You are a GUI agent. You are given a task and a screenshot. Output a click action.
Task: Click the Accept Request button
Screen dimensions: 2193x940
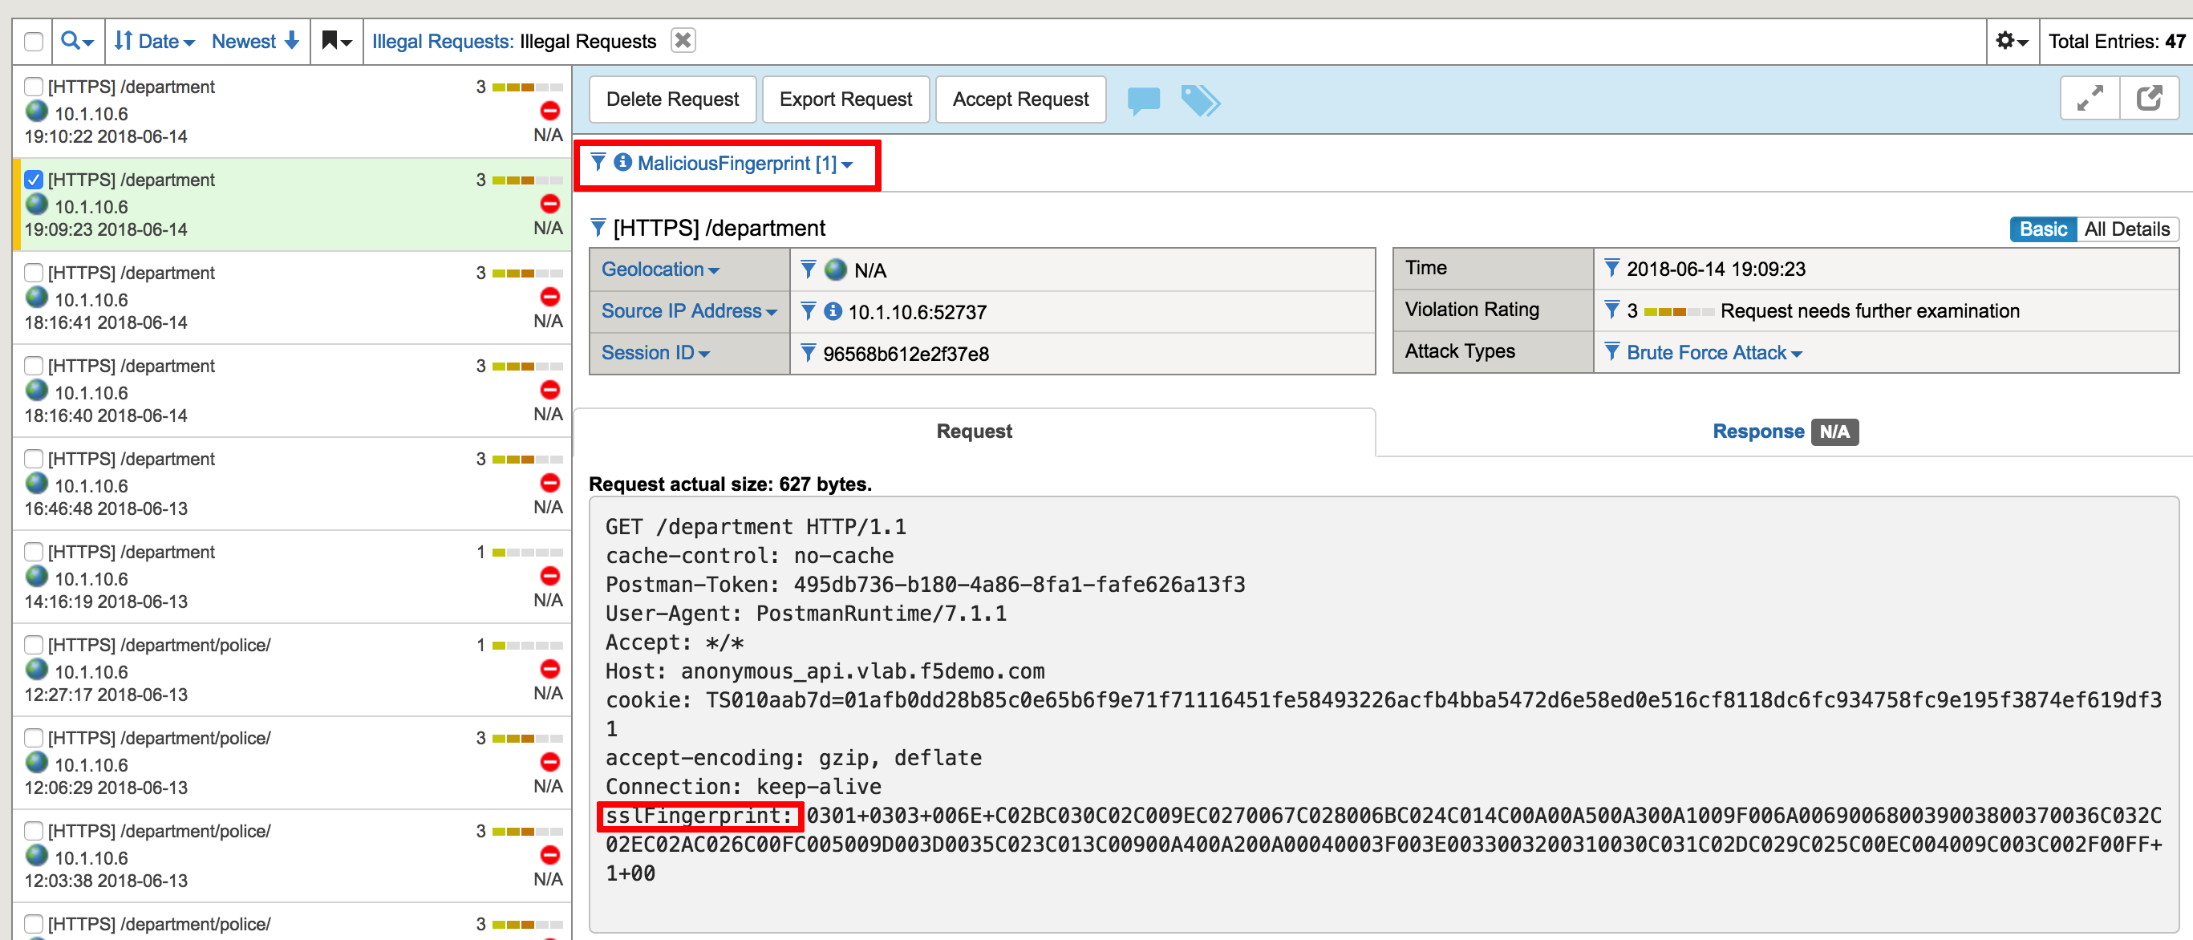point(1019,99)
